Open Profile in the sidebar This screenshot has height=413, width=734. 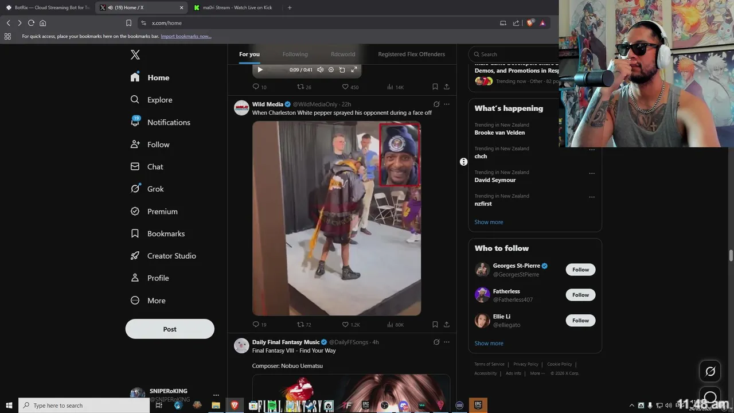pos(149,278)
